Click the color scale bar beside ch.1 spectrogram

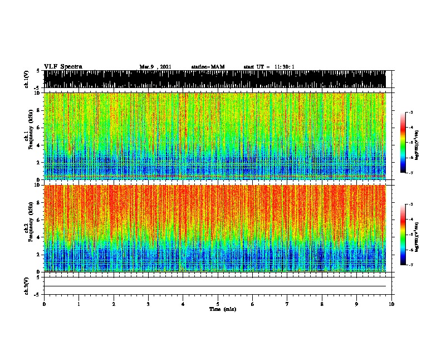pos(403,143)
